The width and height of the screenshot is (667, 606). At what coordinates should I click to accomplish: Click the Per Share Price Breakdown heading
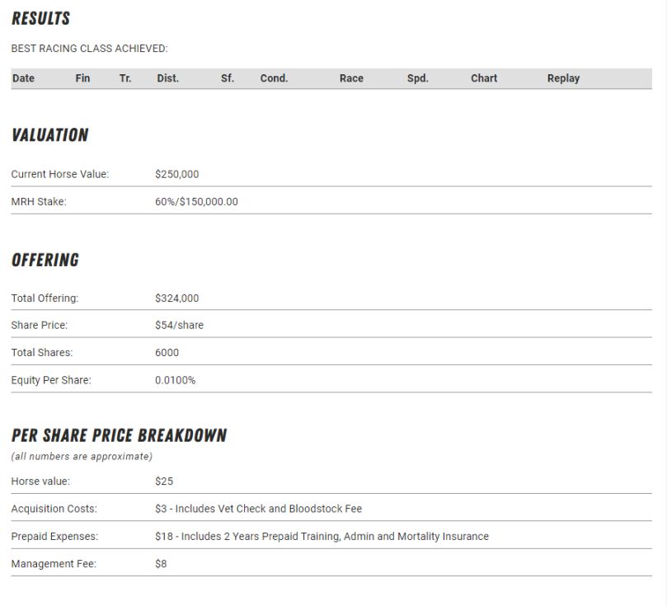119,435
